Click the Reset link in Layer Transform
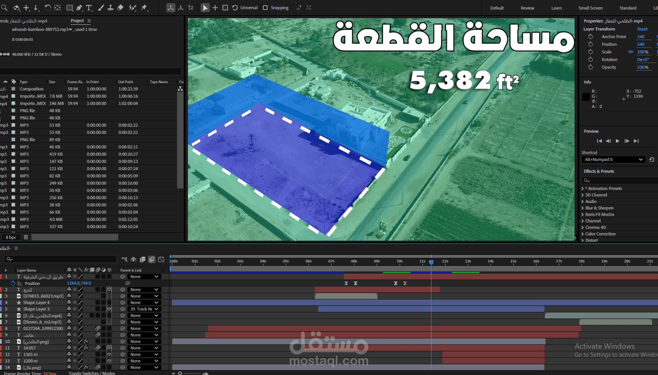 (643, 29)
